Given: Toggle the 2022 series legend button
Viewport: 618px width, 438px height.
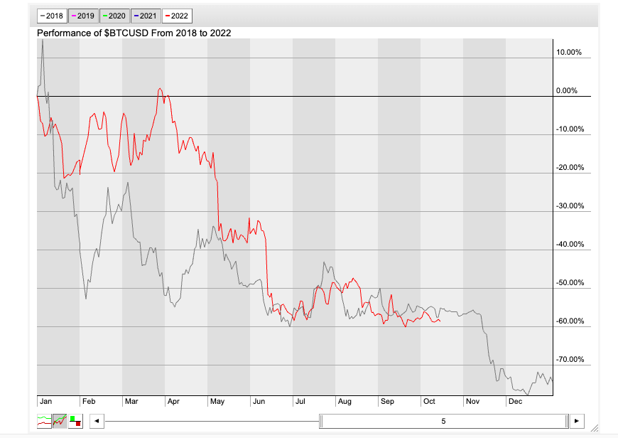Looking at the screenshot, I should pyautogui.click(x=177, y=16).
